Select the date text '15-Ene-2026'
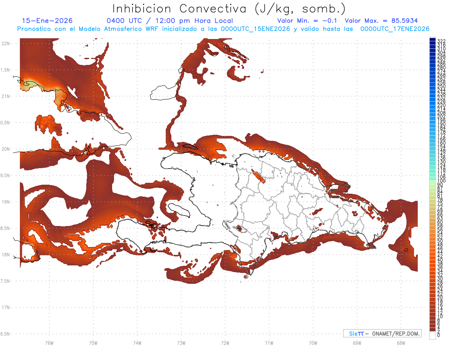Screen dimensions: 450x348 pyautogui.click(x=47, y=21)
